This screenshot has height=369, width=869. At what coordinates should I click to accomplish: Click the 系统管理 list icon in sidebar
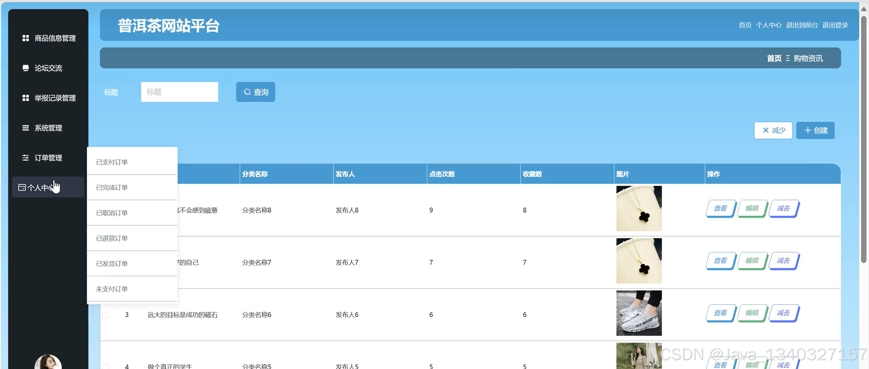(26, 128)
